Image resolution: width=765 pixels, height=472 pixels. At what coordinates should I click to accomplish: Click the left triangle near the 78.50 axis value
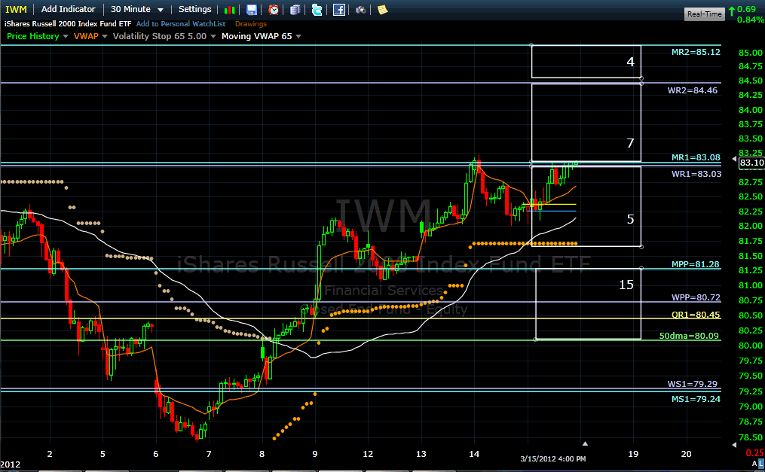click(734, 445)
